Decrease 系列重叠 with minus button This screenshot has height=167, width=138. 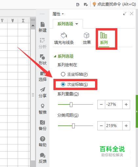(101, 104)
